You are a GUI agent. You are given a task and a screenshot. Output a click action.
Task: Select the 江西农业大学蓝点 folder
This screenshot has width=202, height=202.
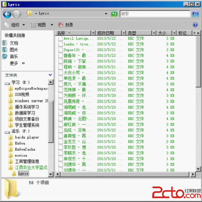coord(28,167)
